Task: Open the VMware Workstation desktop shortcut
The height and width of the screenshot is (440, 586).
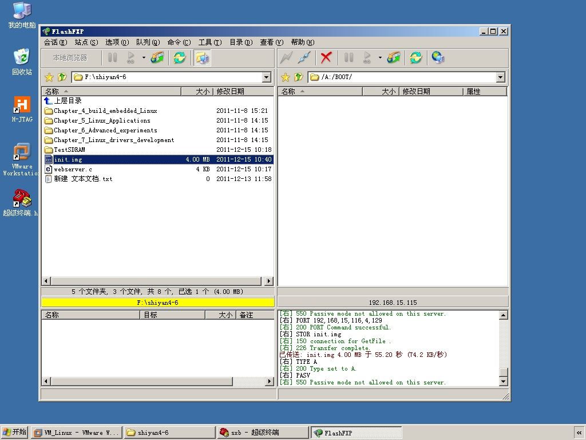Action: [21, 159]
